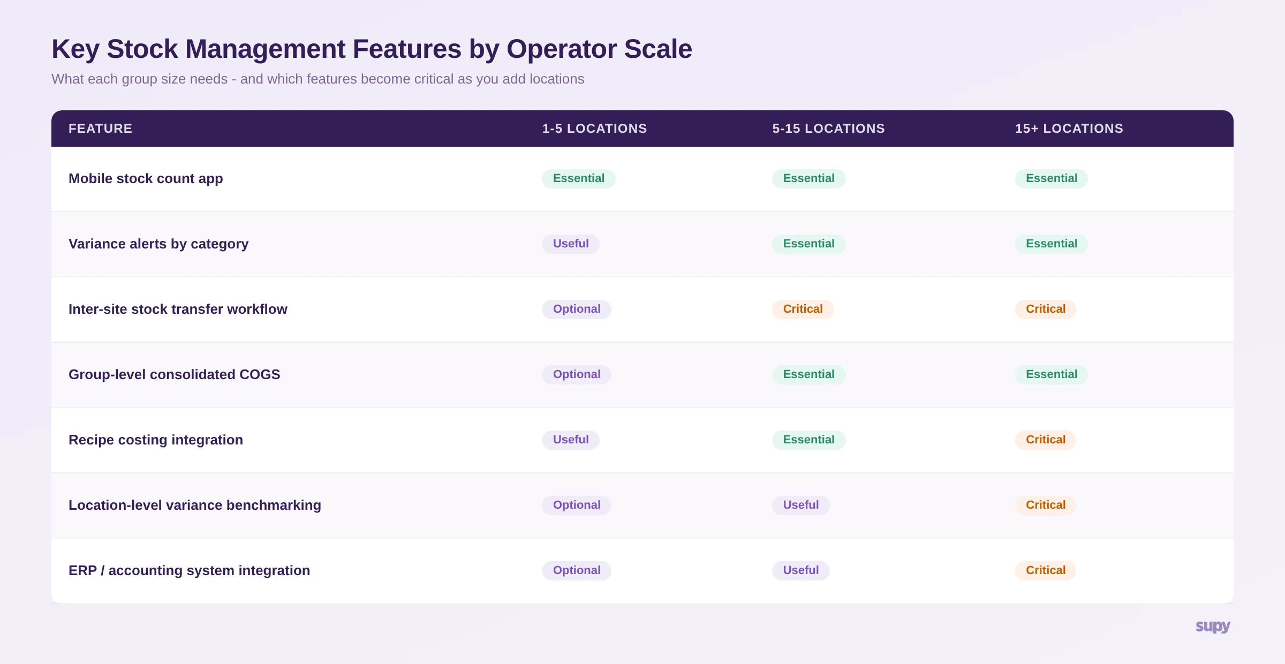This screenshot has width=1285, height=664.
Task: Click the Critical badge for Recipe costing integration
Action: 1045,440
